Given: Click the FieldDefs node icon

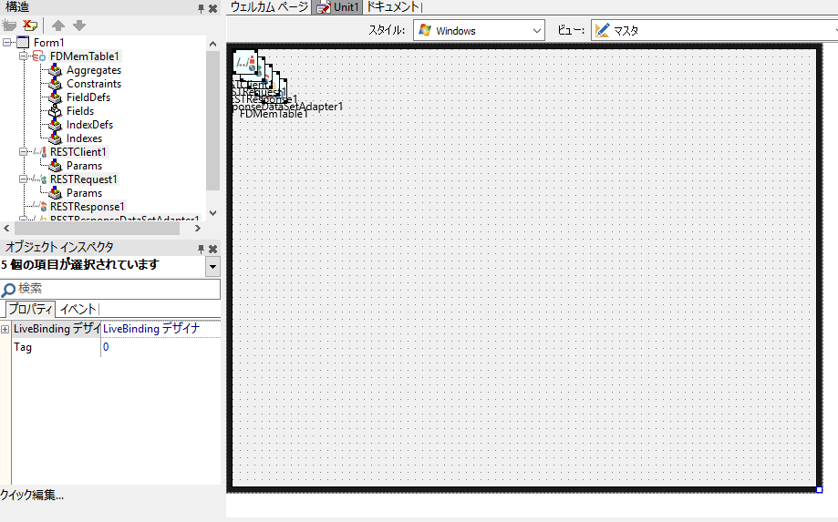Looking at the screenshot, I should (55, 97).
